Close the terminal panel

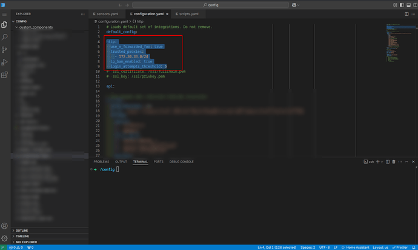(413, 161)
